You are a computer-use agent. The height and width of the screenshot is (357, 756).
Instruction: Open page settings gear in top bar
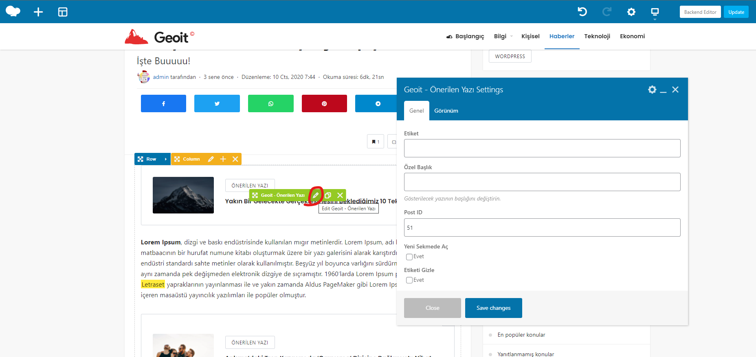tap(631, 12)
